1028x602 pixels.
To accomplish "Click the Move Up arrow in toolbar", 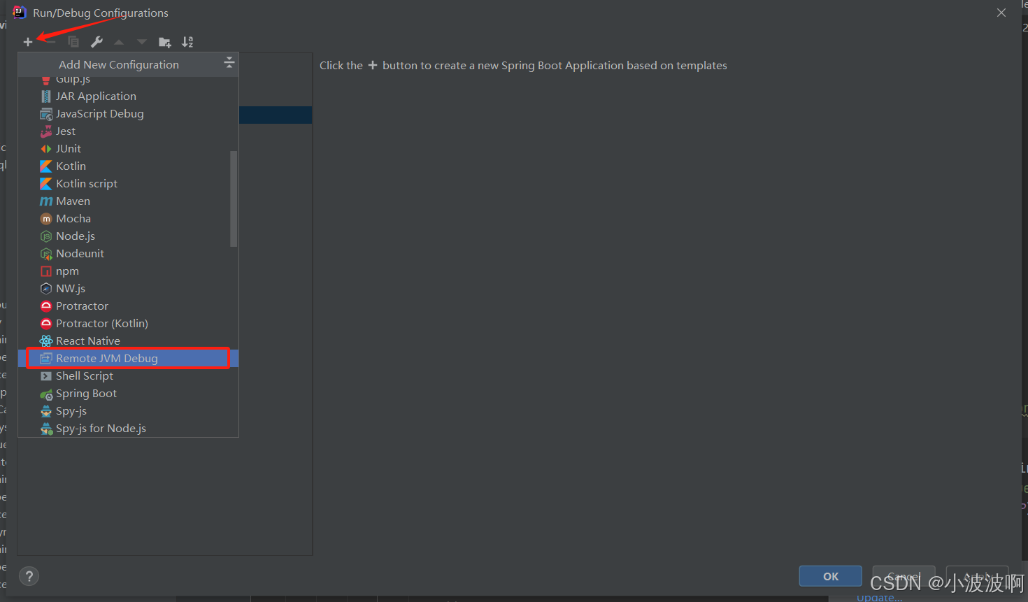I will tap(119, 42).
